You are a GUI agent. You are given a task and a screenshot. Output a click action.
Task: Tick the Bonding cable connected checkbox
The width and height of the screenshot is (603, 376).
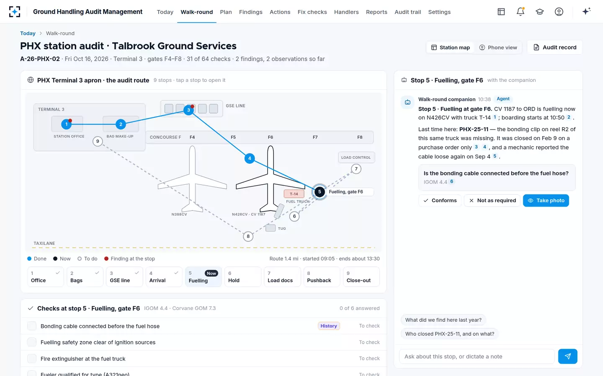pos(31,326)
